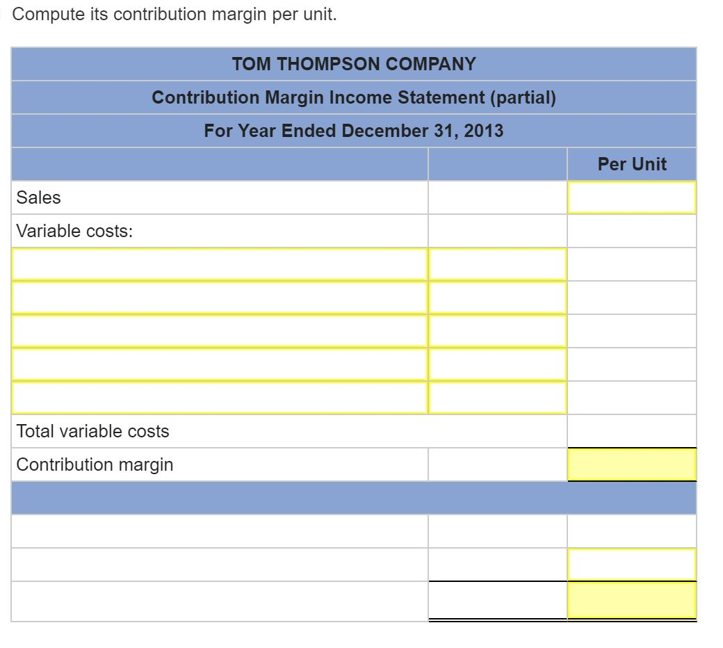Click the Per Unit input cell beside Sales
723x648 pixels.
tap(631, 197)
